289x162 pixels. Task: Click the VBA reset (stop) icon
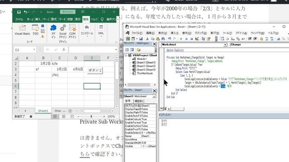(191, 39)
